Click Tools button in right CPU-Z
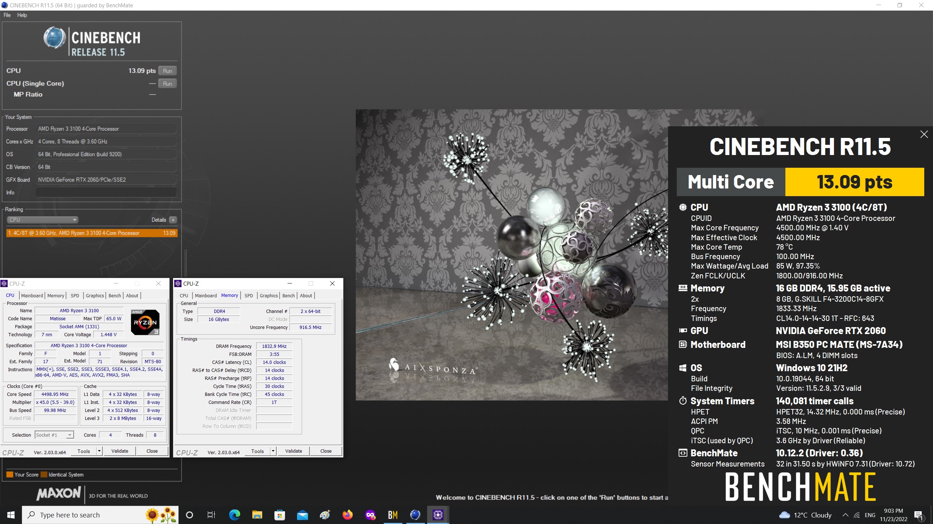 pyautogui.click(x=258, y=451)
